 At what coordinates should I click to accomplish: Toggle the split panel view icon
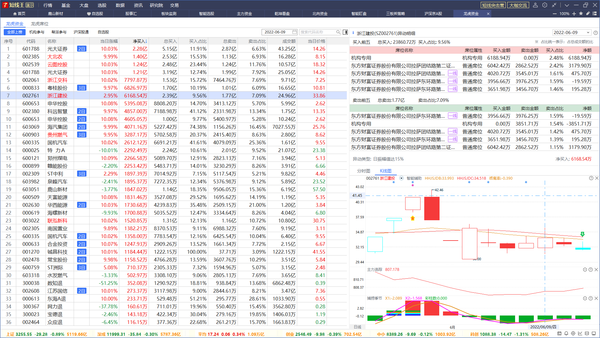tap(345, 32)
